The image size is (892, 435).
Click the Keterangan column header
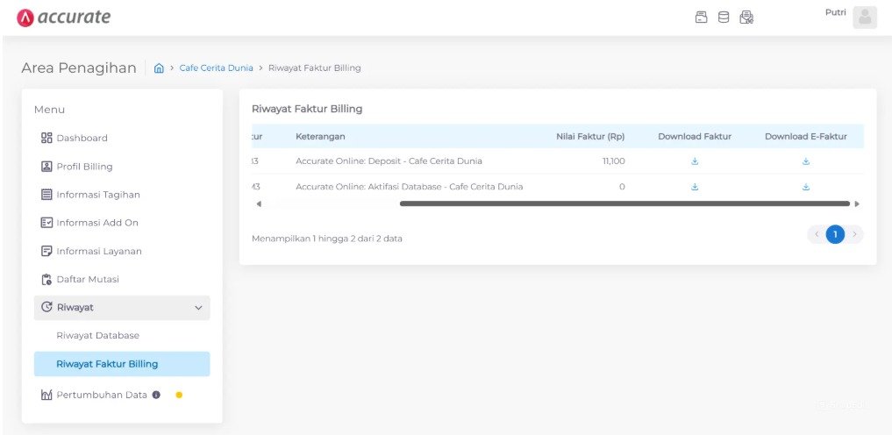click(320, 137)
